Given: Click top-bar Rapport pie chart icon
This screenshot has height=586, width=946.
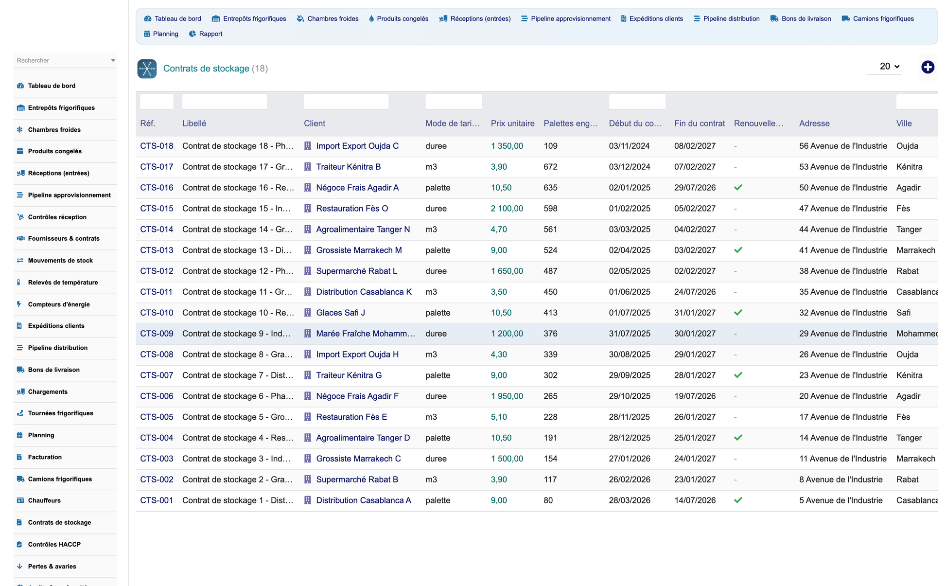Looking at the screenshot, I should click(x=193, y=34).
